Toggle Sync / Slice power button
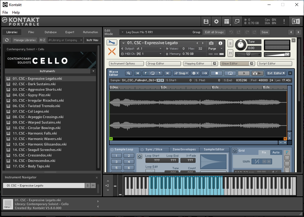 pyautogui.click(x=142, y=150)
